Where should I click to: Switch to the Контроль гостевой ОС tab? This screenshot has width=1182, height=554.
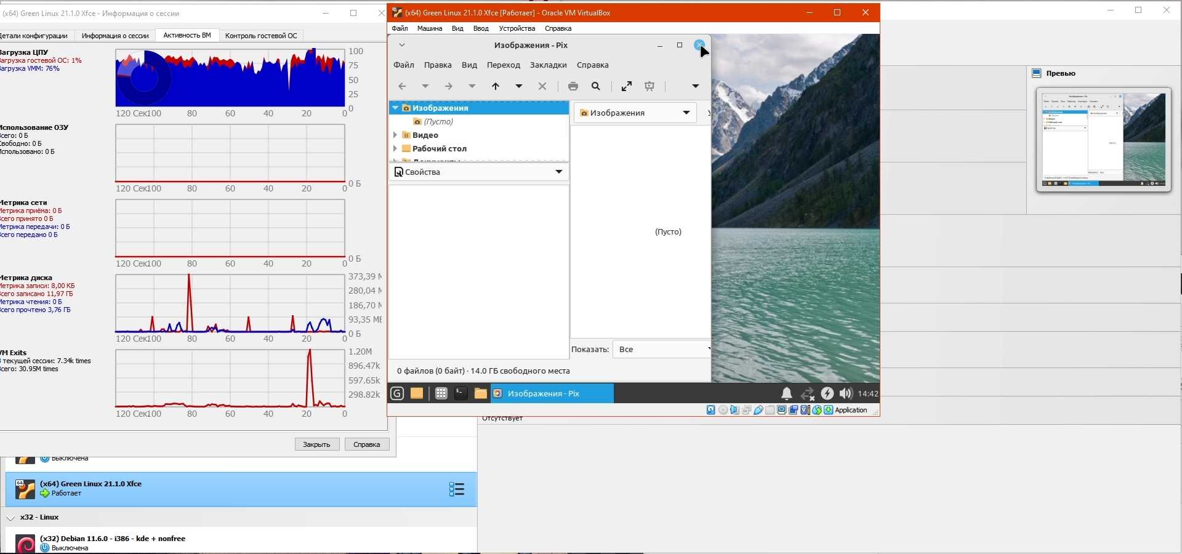pos(261,36)
